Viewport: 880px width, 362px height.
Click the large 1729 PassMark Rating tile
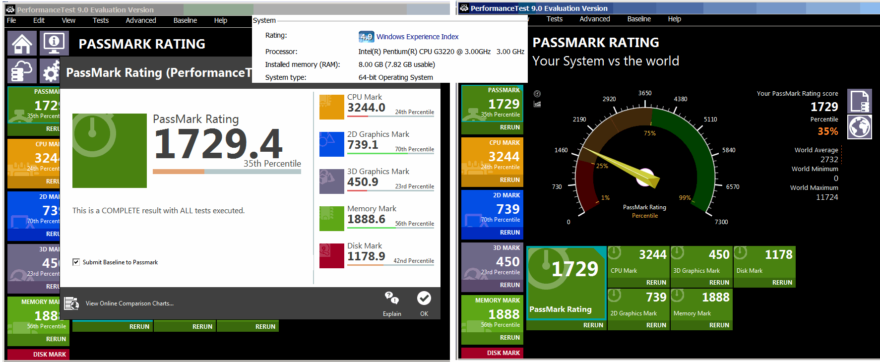click(566, 283)
